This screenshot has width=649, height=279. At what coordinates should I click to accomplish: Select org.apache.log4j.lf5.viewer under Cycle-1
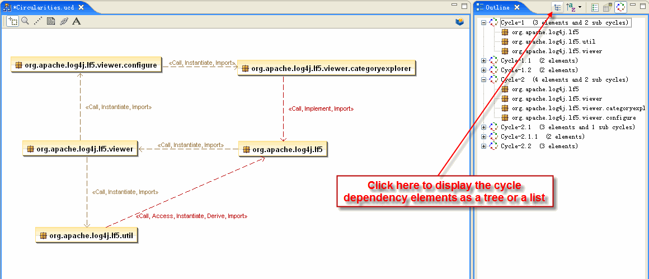pyautogui.click(x=557, y=51)
